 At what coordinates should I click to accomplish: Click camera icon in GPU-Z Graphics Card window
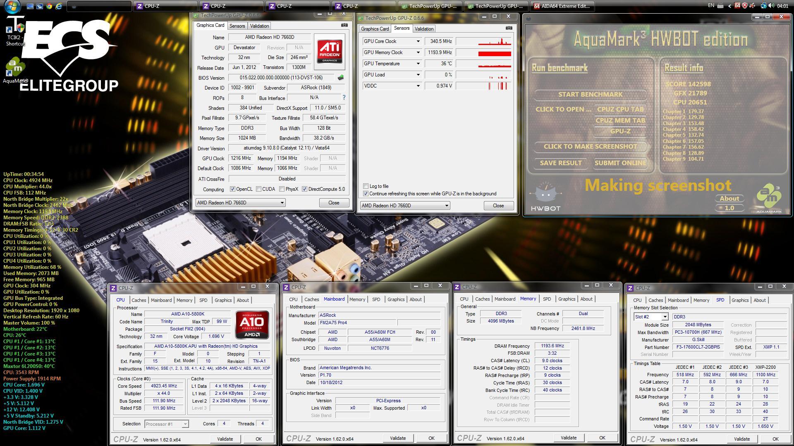(x=344, y=25)
